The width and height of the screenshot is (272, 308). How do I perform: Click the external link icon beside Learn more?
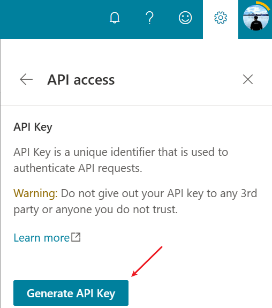click(76, 237)
